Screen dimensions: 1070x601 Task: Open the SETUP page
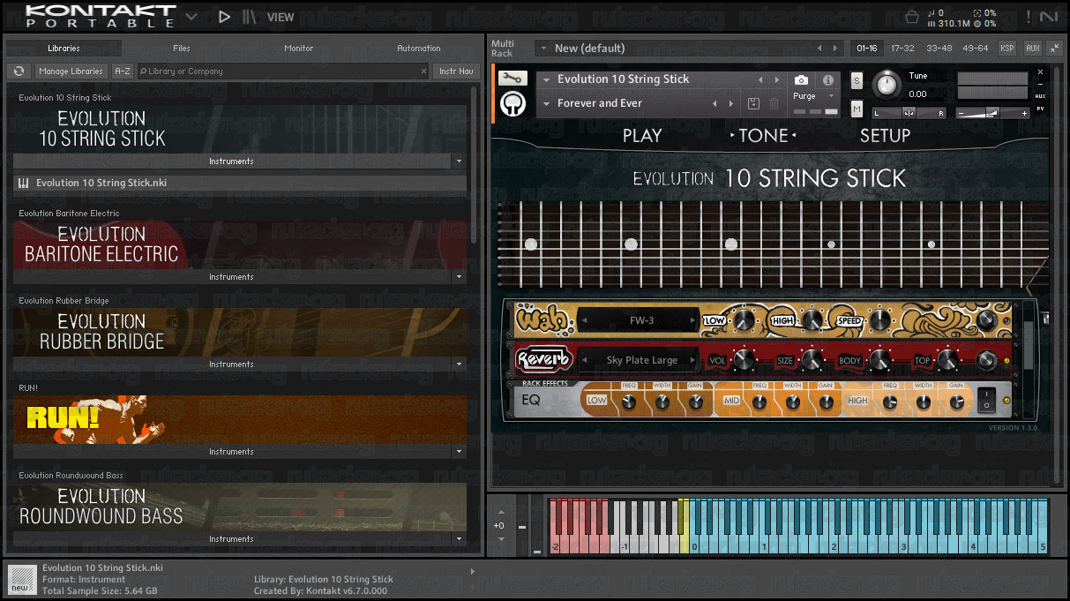point(885,135)
